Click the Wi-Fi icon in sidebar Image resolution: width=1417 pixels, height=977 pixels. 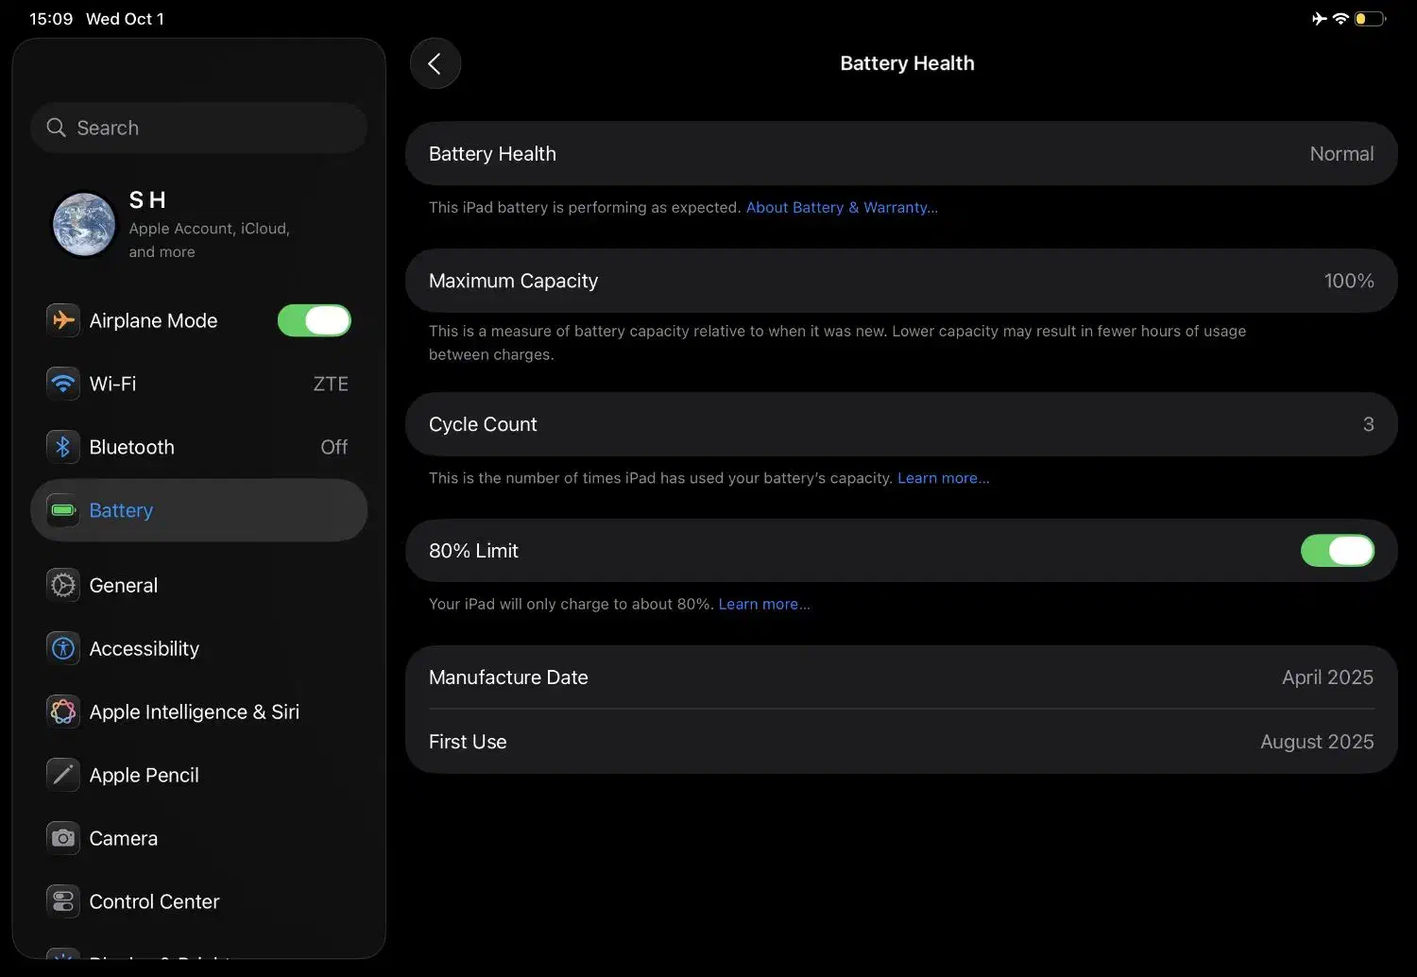click(x=63, y=384)
